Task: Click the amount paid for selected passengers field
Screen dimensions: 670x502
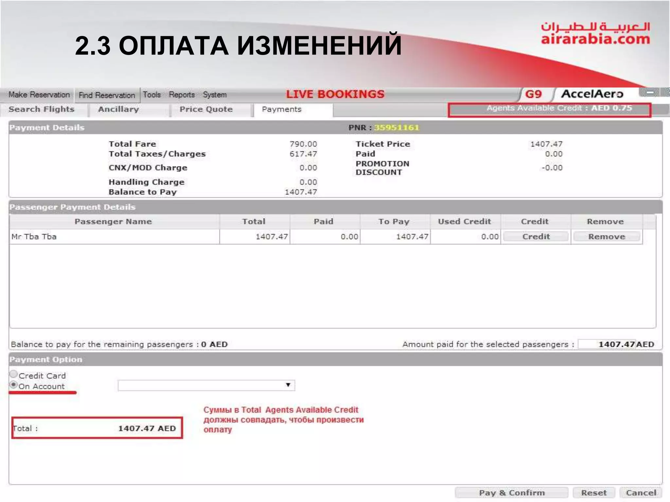Action: (607, 344)
